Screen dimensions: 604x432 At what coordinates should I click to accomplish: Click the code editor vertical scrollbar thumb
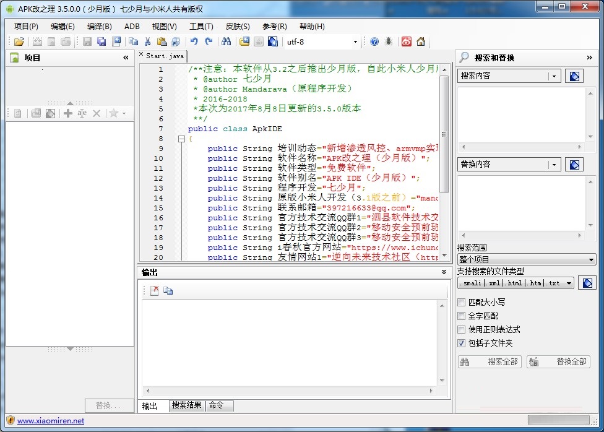444,134
